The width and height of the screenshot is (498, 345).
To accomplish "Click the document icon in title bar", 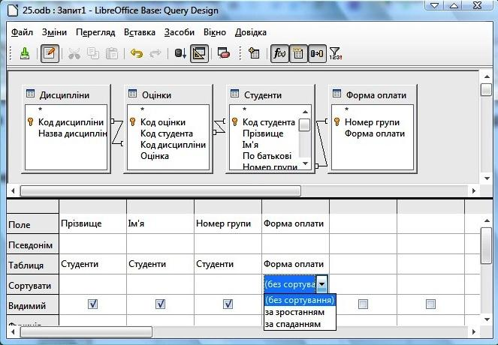I will [x=13, y=10].
